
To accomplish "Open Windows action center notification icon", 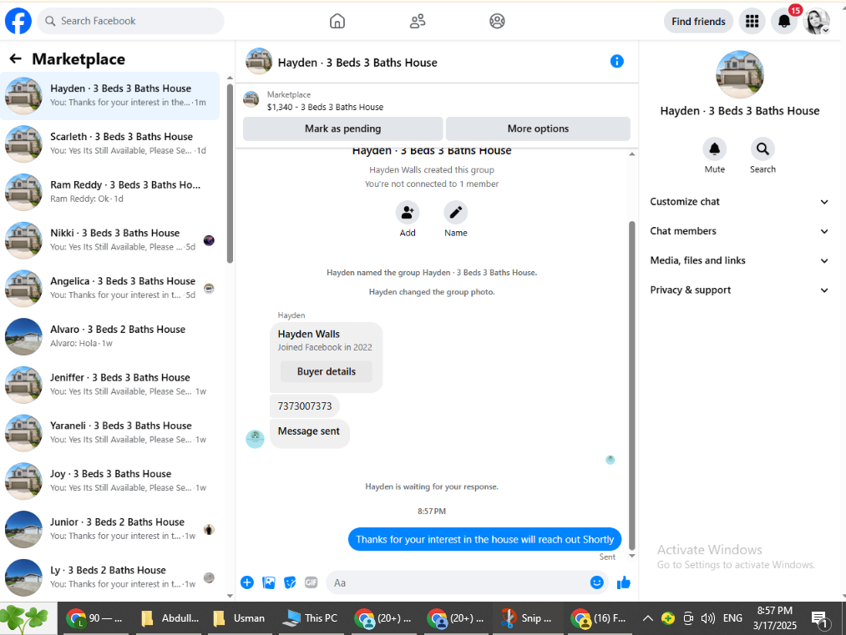I will [x=820, y=619].
